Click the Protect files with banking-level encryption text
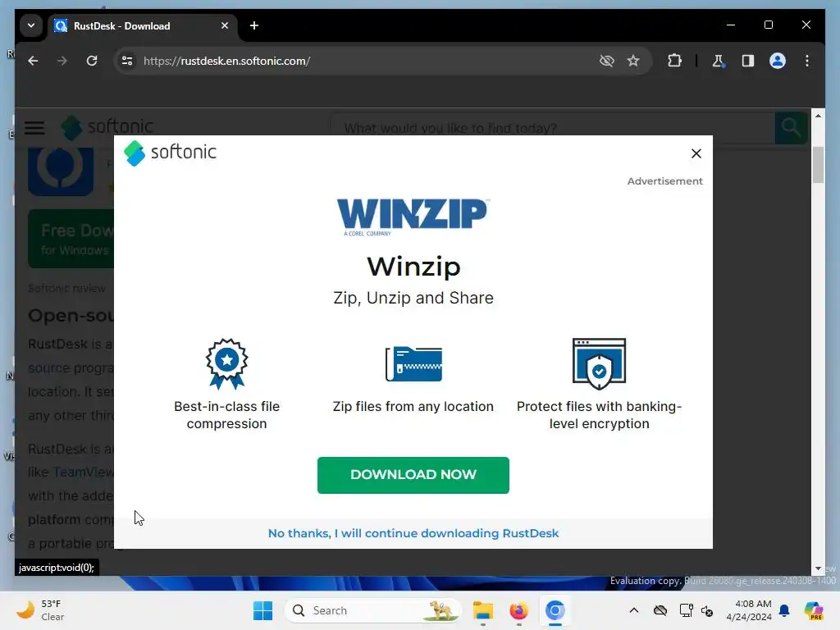The height and width of the screenshot is (630, 840). (x=599, y=414)
